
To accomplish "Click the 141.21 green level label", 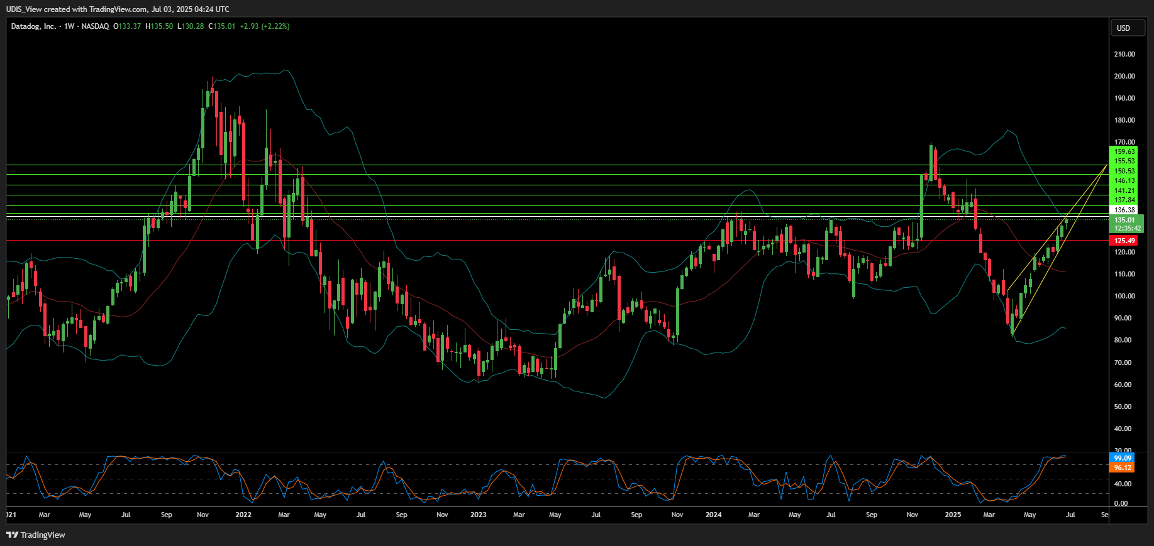I will (1124, 190).
